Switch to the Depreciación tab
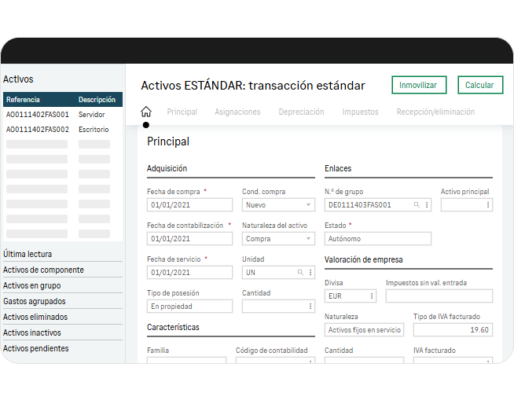514x393 pixels. [301, 112]
